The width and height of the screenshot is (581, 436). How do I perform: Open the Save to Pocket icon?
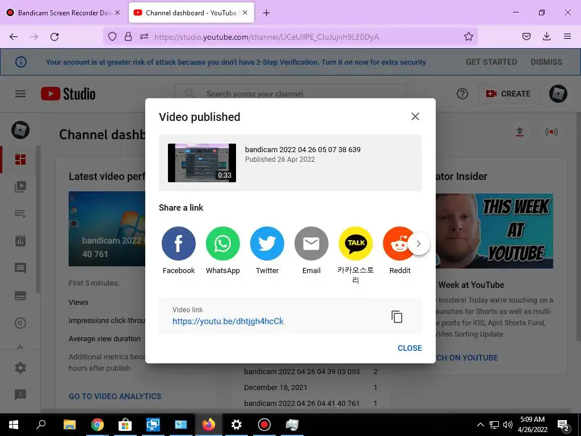[526, 36]
